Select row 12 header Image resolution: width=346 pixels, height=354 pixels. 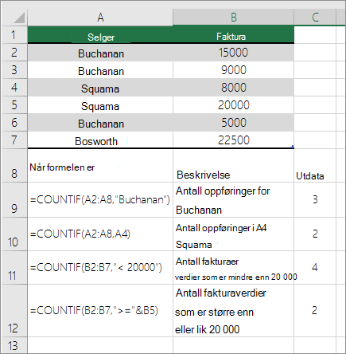[x=14, y=311]
